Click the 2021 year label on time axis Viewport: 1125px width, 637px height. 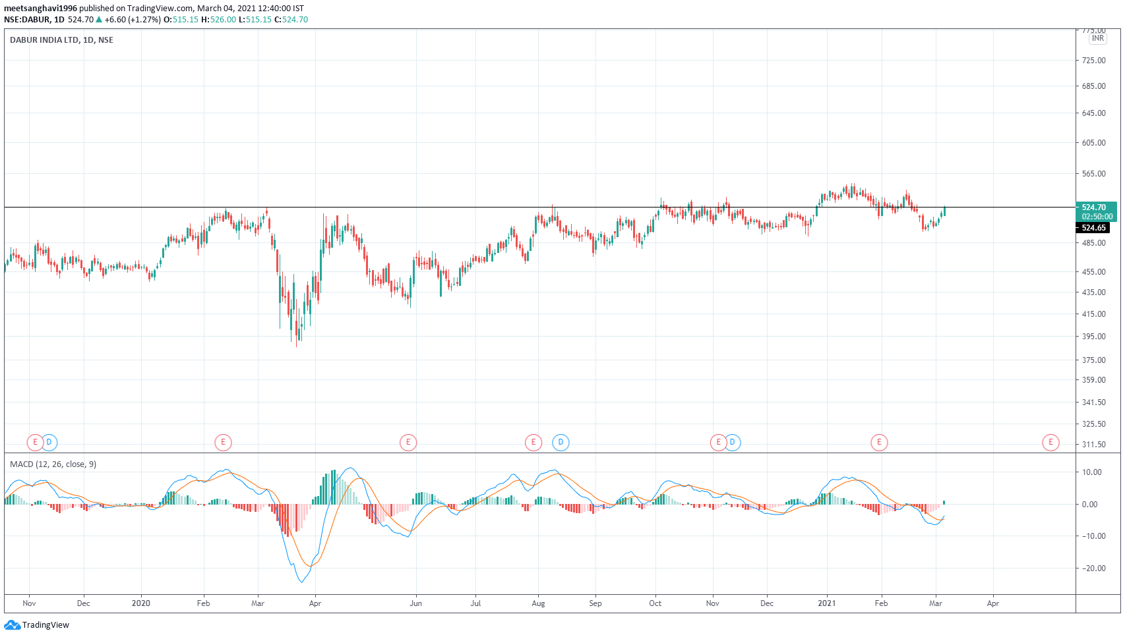pos(826,603)
